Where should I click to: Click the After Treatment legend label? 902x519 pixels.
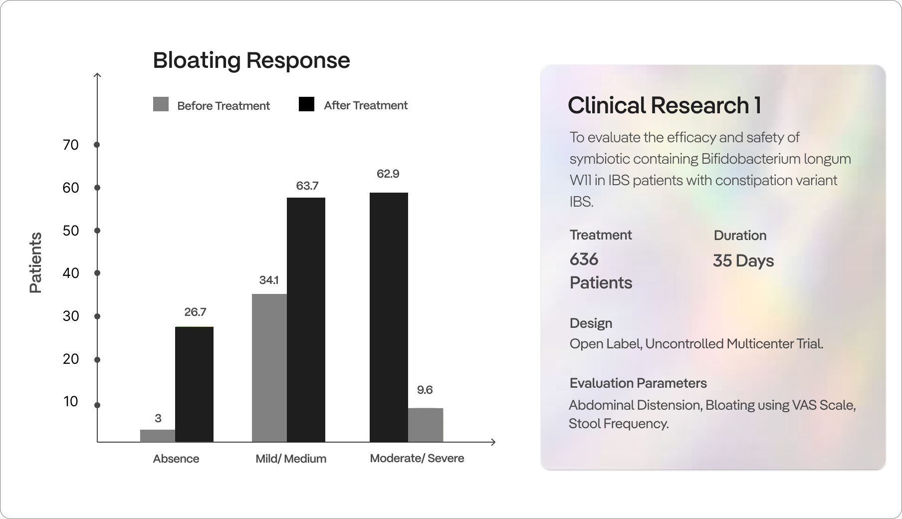366,105
